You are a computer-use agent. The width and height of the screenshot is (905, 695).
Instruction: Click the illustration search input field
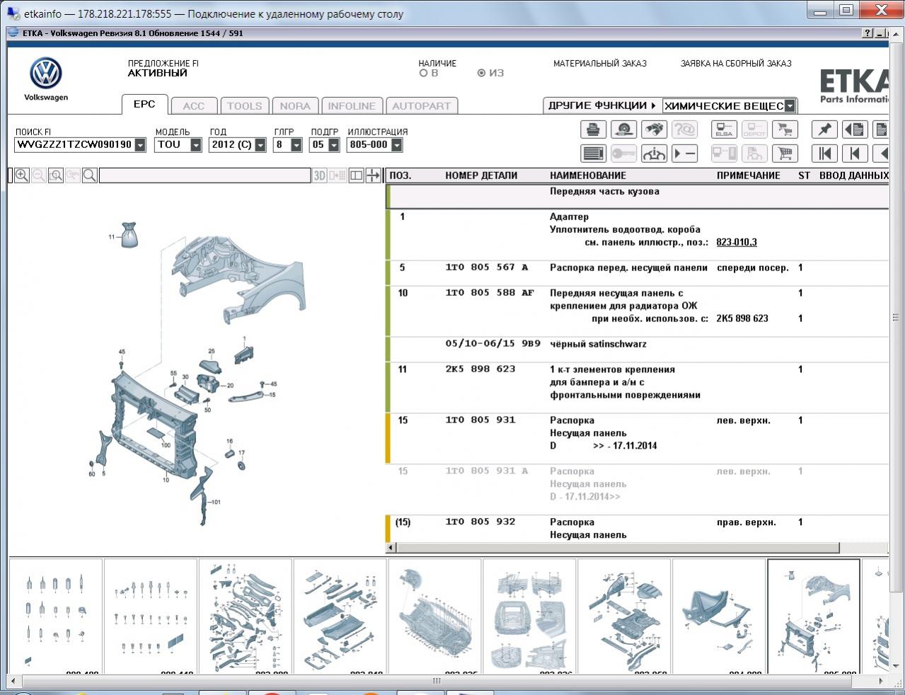(204, 176)
